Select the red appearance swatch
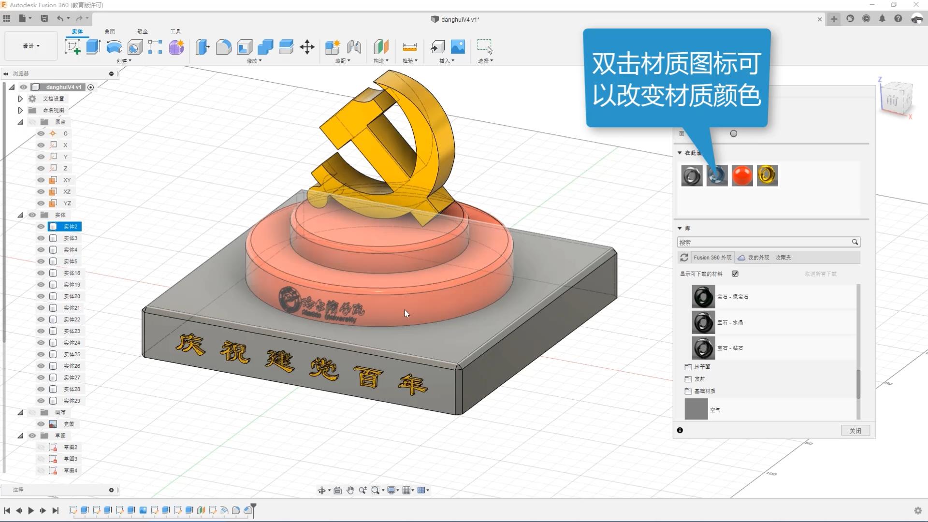The width and height of the screenshot is (928, 522). coord(742,175)
